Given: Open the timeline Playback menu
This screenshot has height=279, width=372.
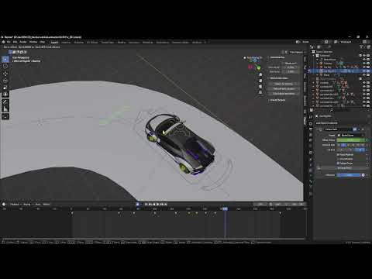Looking at the screenshot, I should click(15, 204).
